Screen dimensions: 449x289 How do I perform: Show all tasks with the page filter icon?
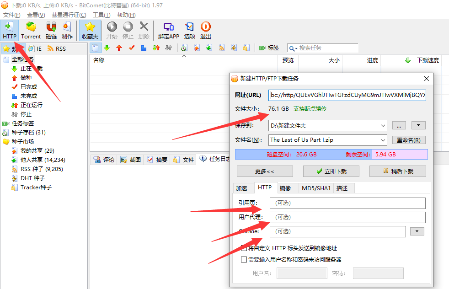(96, 48)
